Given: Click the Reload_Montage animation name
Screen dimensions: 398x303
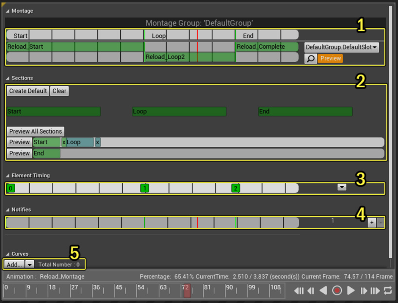Looking at the screenshot, I should click(62, 277).
